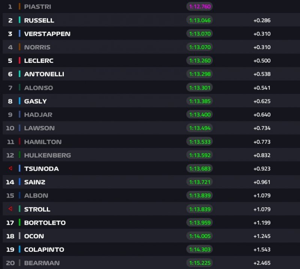Click Hulkenberg's lap time 1:13.592
Viewport: 300px width, 269px height.
199,155
